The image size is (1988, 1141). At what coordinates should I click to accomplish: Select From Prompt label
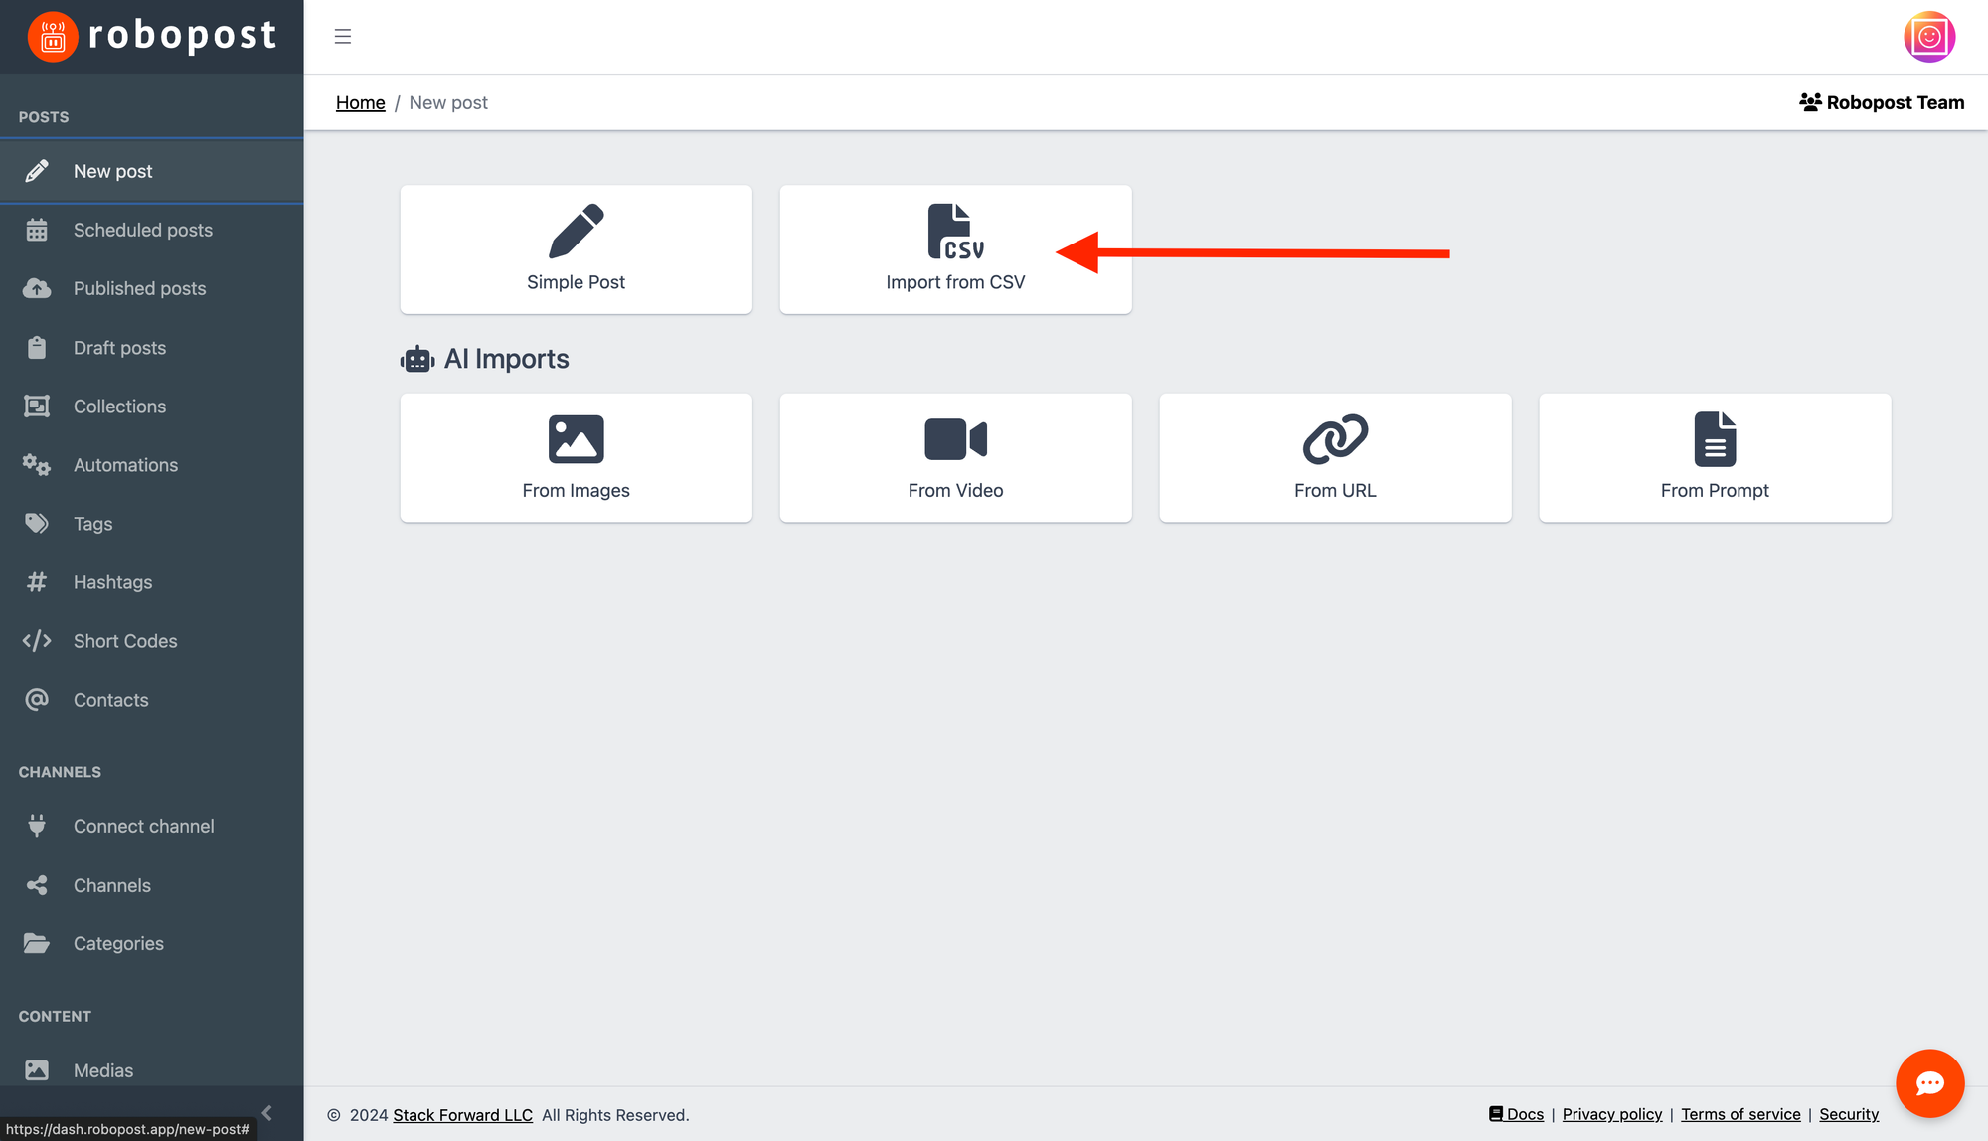coord(1715,490)
